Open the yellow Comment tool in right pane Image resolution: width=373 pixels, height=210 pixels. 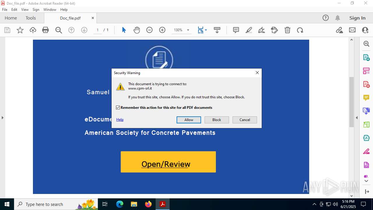[366, 98]
